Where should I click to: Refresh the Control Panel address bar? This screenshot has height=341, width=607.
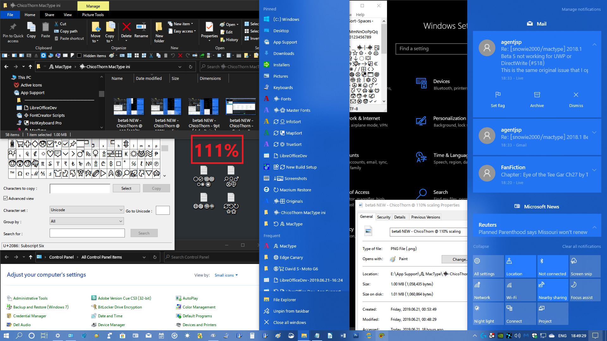(x=155, y=257)
